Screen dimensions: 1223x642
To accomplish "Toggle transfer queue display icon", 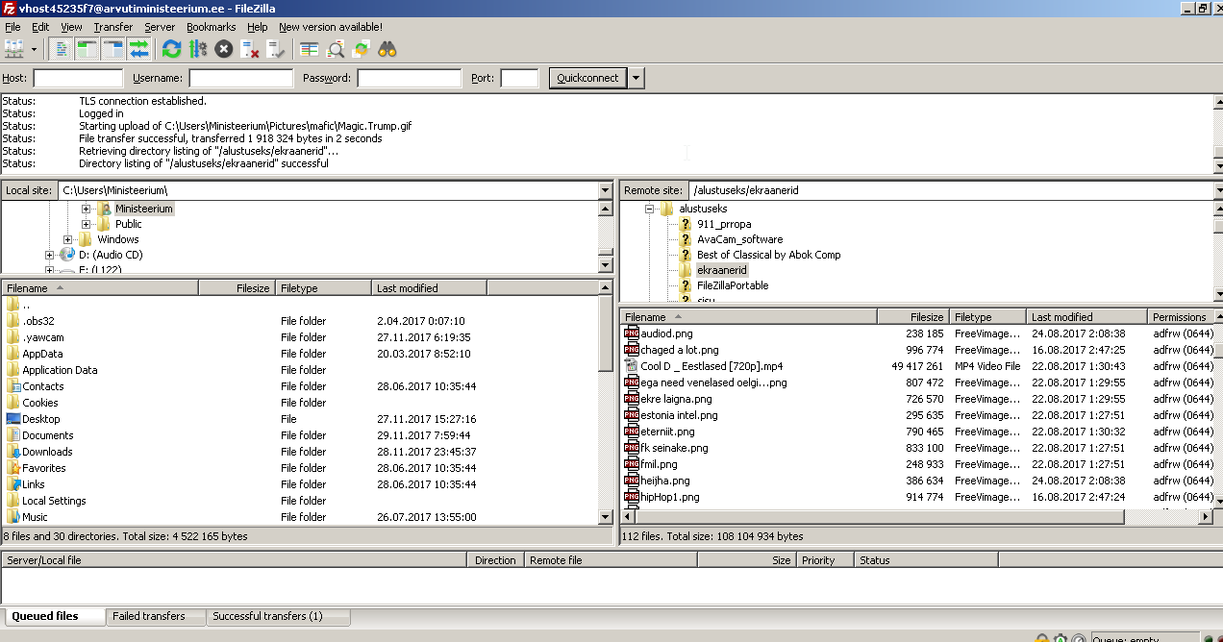I will 139,48.
